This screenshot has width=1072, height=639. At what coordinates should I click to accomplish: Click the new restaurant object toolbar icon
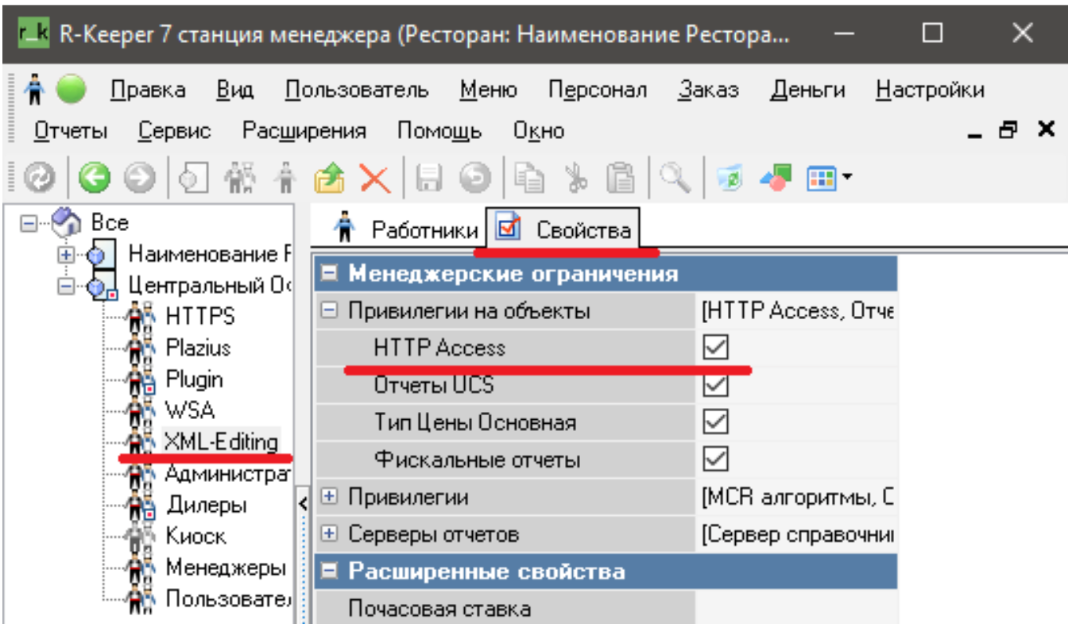[194, 178]
